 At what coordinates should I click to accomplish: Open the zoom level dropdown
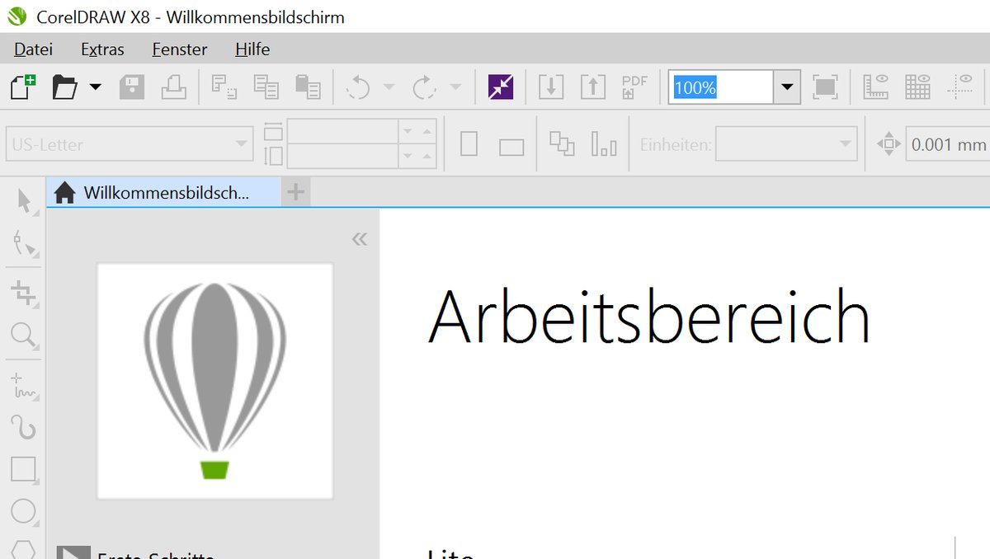tap(786, 87)
